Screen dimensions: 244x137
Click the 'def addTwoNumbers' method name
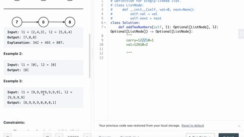[x=139, y=27]
